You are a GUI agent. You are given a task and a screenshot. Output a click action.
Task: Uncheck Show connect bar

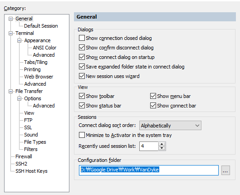tap(153, 106)
